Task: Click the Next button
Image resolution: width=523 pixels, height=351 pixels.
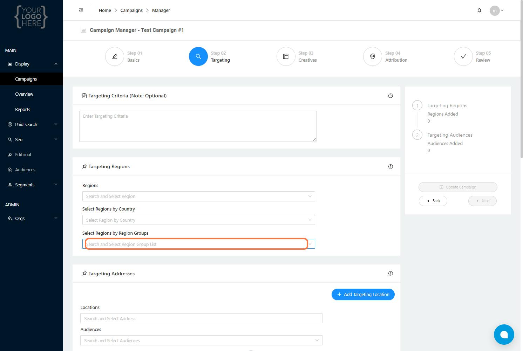Action: pos(482,201)
